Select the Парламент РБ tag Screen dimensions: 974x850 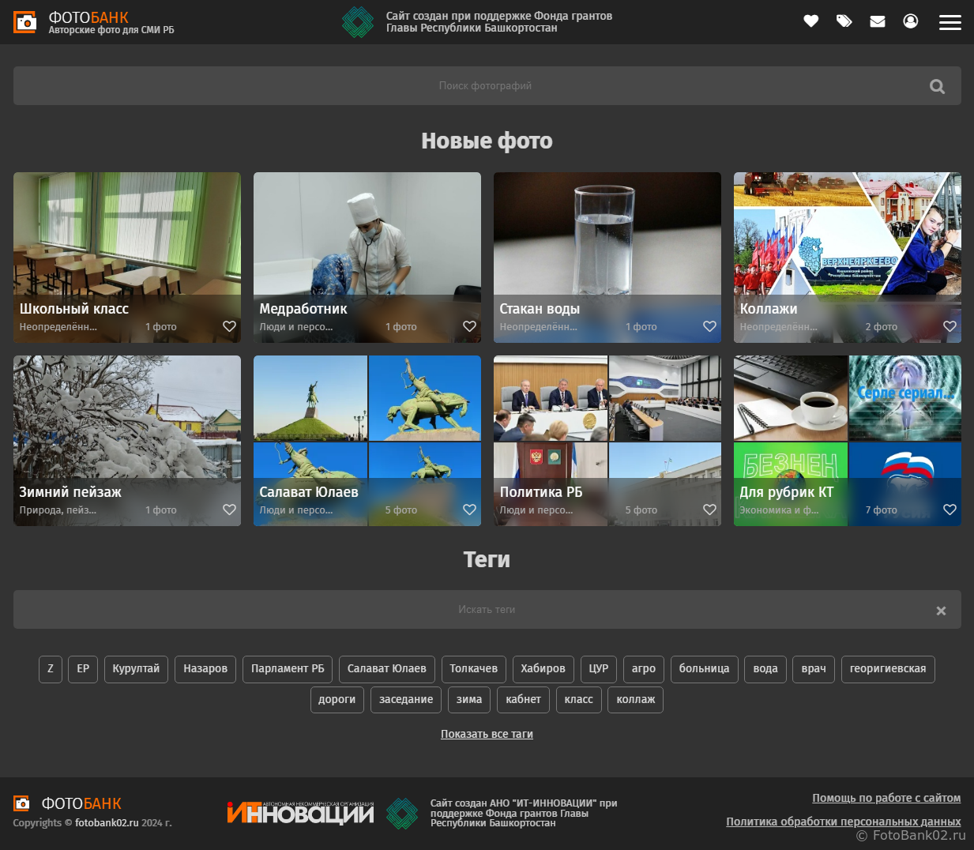point(288,668)
